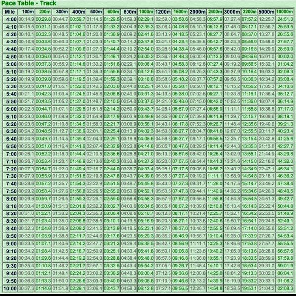This screenshot has height=297, width=296.
Task: Click the 4:00 mile pace row label
Action: tap(10, 19)
